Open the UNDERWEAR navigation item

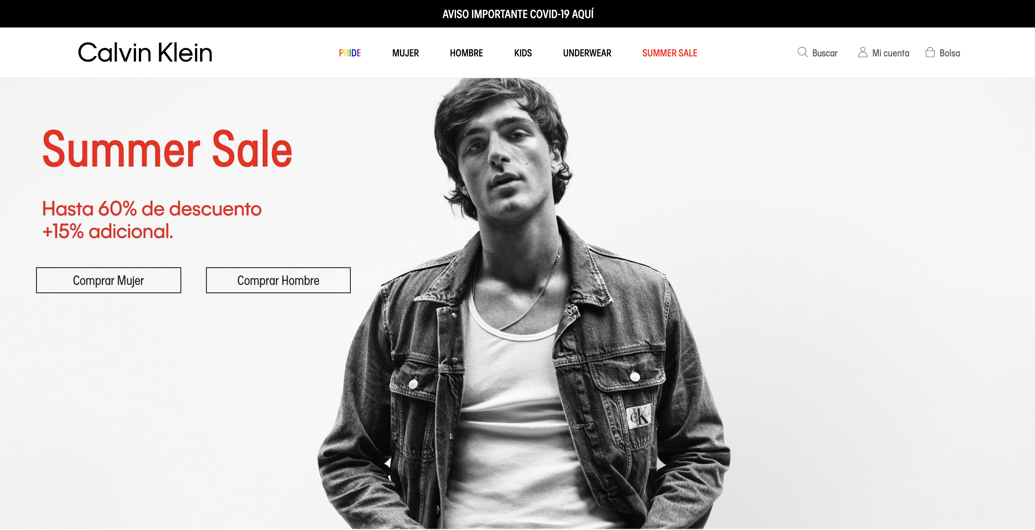[x=587, y=53]
